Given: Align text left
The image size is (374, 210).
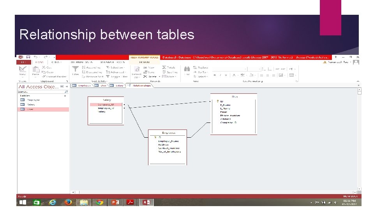Looking at the screenshot, I should tap(261, 75).
